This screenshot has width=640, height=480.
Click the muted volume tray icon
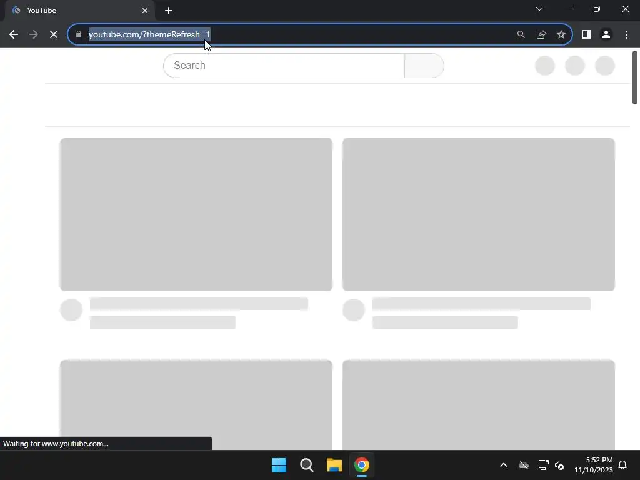point(559,465)
